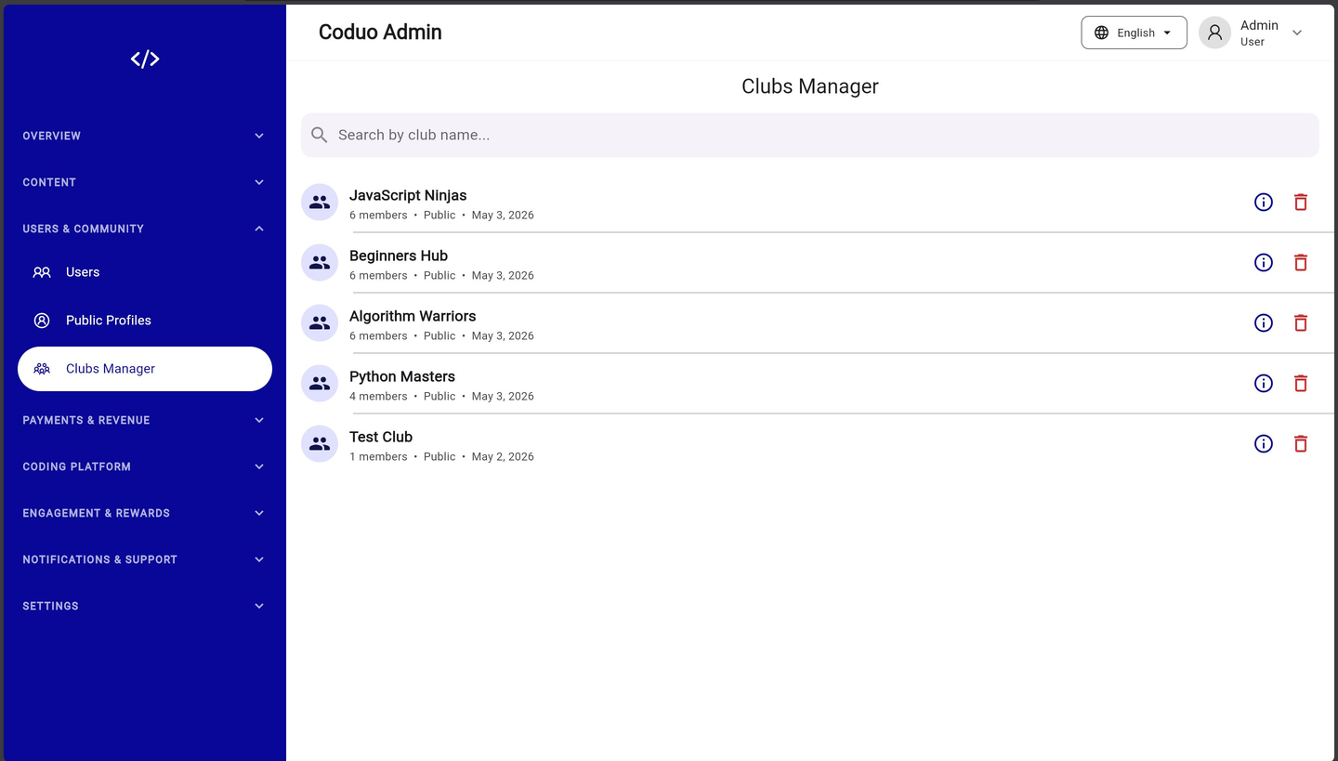Click the Coduo code logo icon
This screenshot has width=1338, height=761.
pyautogui.click(x=145, y=59)
